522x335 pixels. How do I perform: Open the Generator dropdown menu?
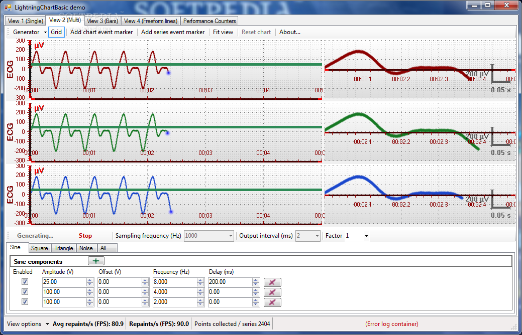(x=30, y=32)
